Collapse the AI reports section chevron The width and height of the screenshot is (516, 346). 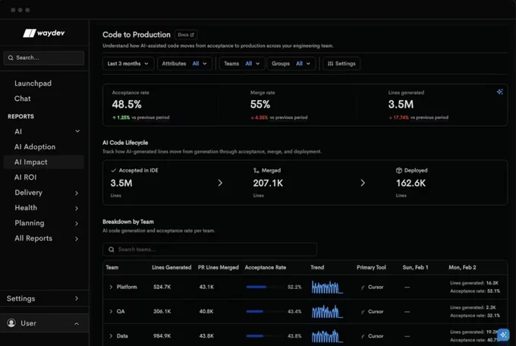(77, 131)
